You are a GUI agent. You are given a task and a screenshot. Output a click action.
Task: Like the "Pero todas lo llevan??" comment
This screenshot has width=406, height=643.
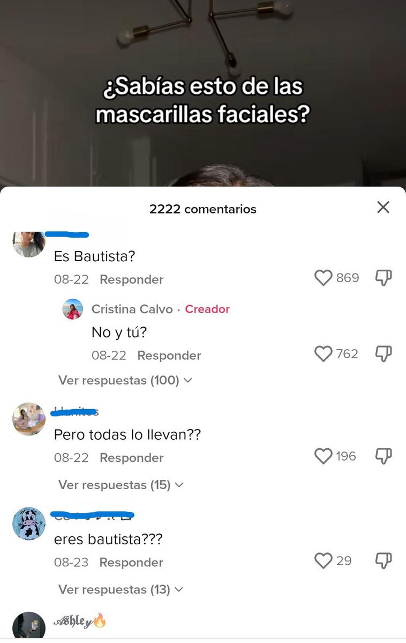point(323,456)
